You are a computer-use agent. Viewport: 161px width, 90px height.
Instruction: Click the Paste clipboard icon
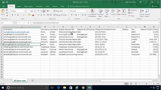3,11
